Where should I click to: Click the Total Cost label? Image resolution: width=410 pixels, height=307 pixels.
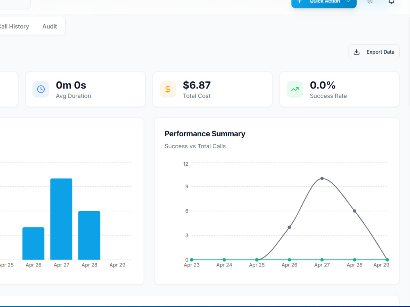pyautogui.click(x=197, y=96)
